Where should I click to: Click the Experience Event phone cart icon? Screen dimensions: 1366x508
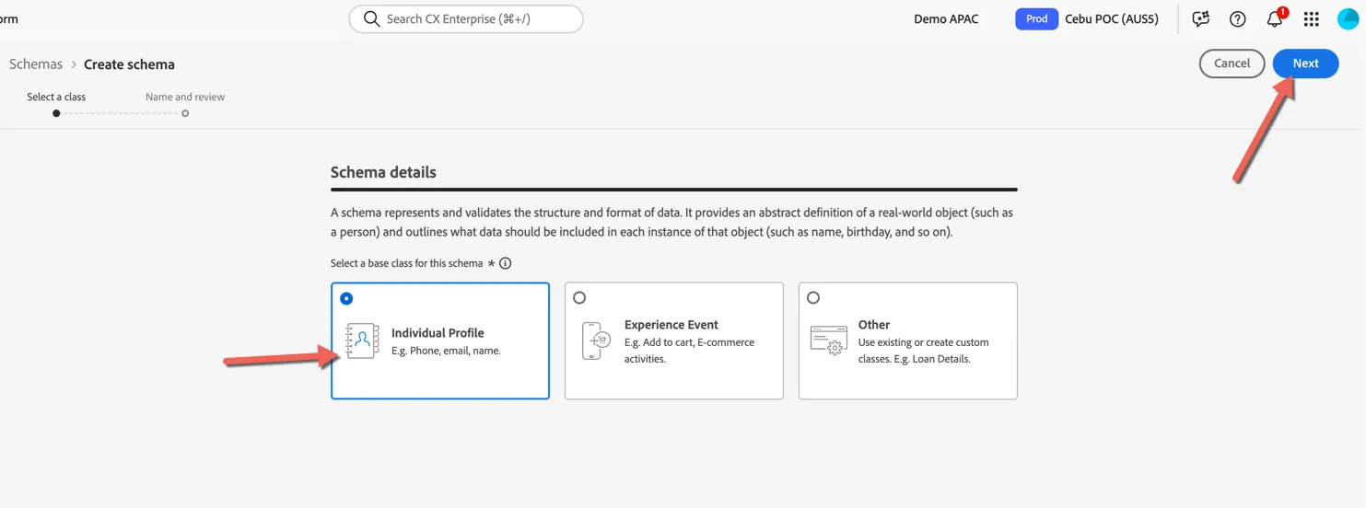click(597, 341)
